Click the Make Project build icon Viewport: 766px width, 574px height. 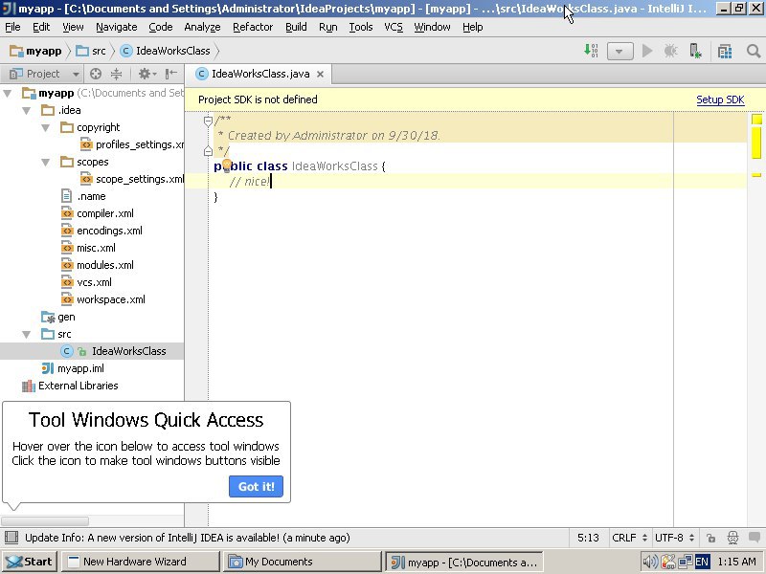(x=591, y=51)
